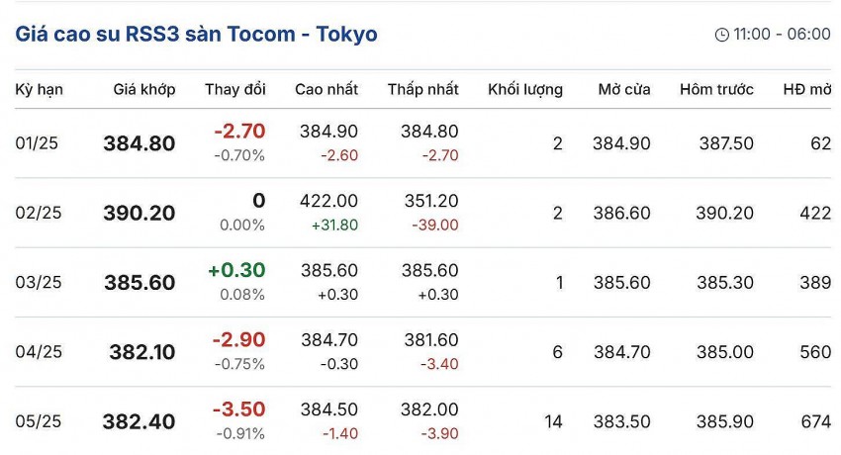The width and height of the screenshot is (841, 455).
Task: Click matched price 382.40 for 05/25
Action: pyautogui.click(x=139, y=422)
